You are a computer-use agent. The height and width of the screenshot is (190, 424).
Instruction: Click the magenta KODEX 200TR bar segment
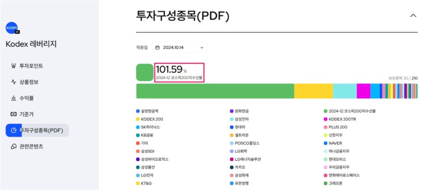364,91
